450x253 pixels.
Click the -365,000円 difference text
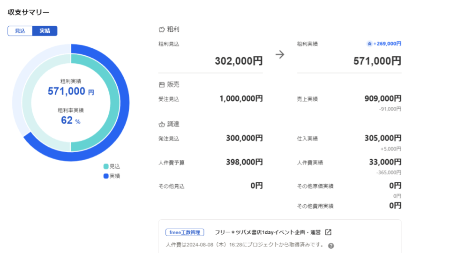(x=389, y=173)
